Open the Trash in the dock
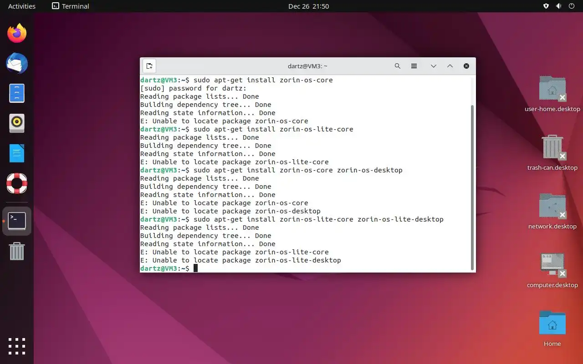 17,251
